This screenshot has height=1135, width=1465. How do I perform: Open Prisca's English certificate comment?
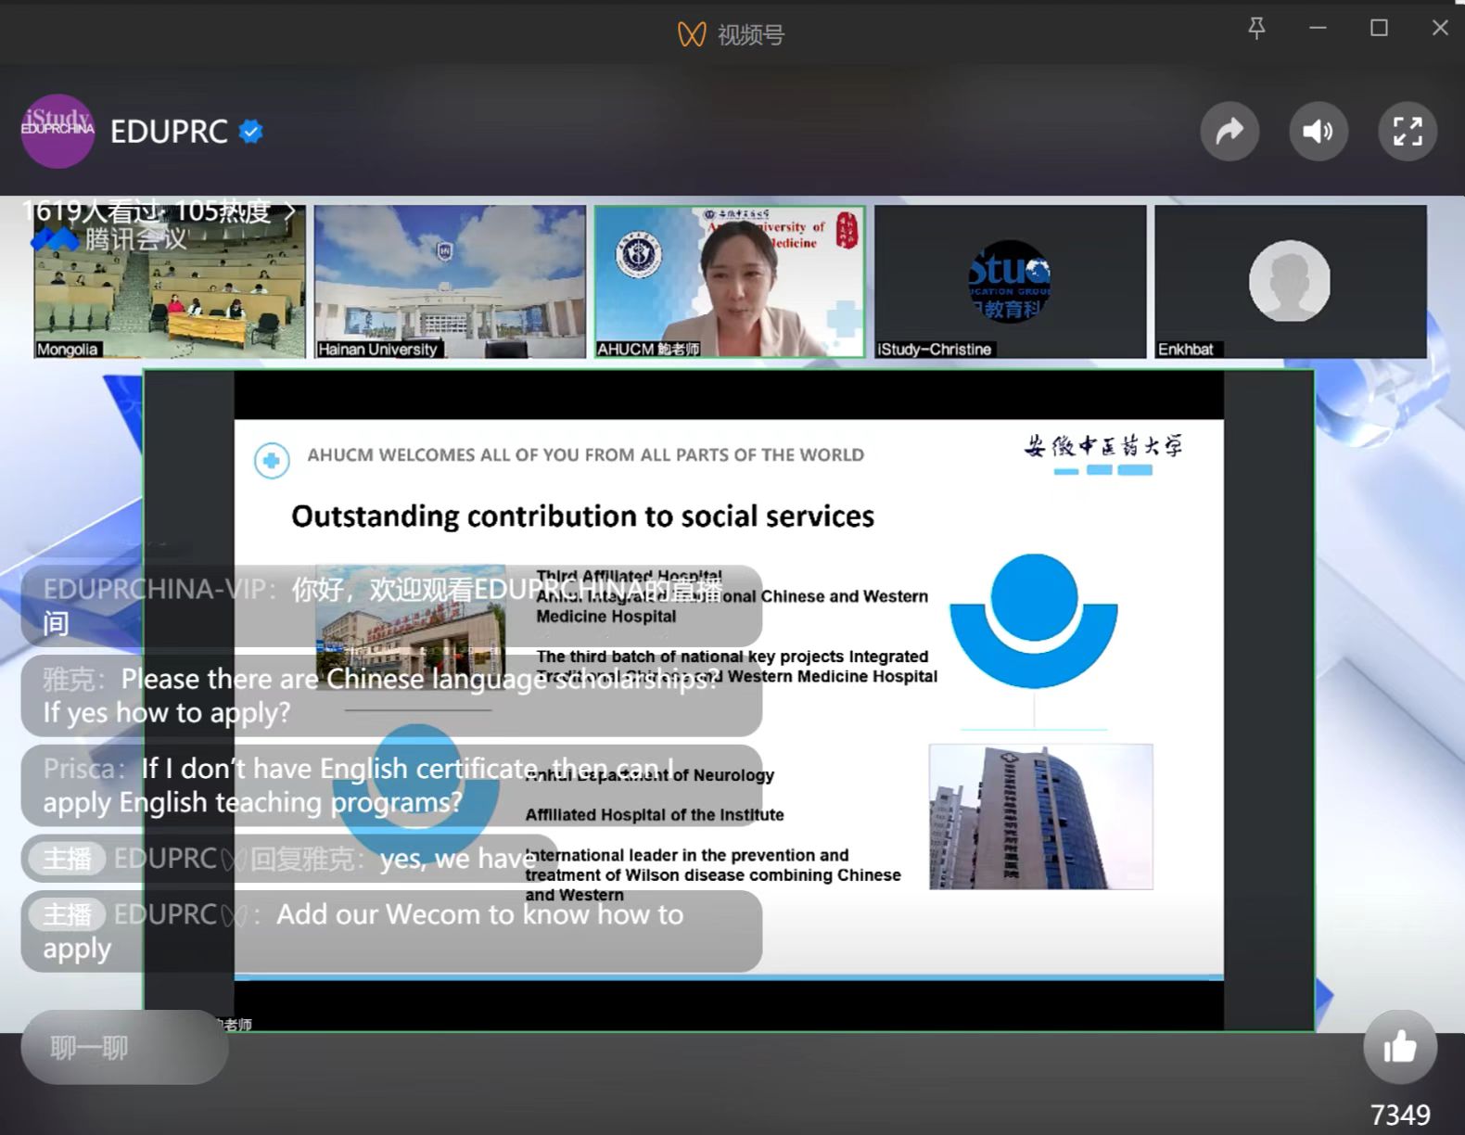click(391, 785)
